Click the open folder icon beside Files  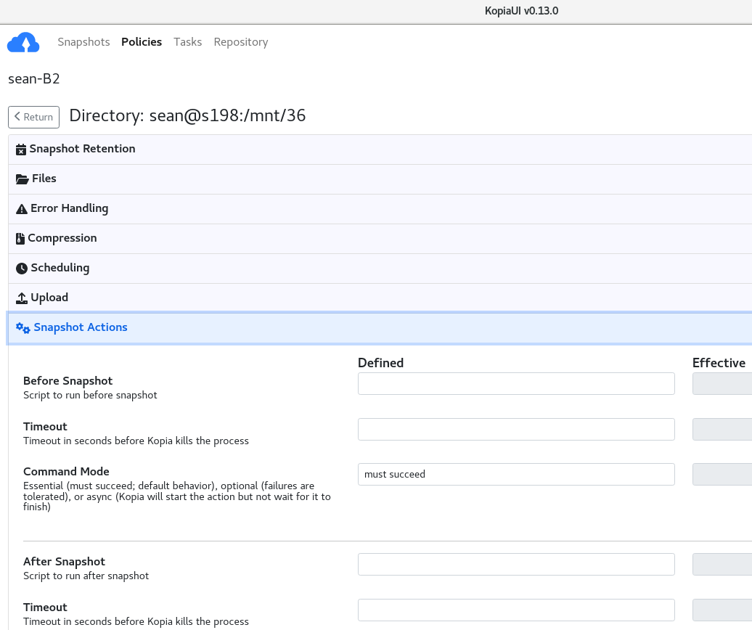pos(22,179)
